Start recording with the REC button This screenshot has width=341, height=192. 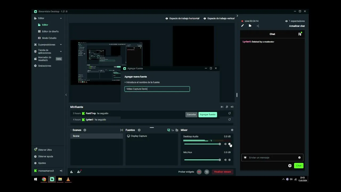point(199,172)
